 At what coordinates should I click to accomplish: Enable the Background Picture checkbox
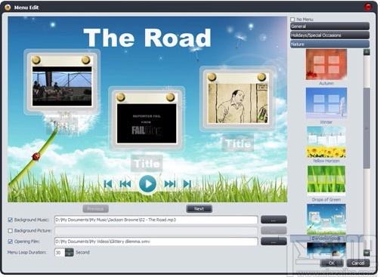pos(11,231)
